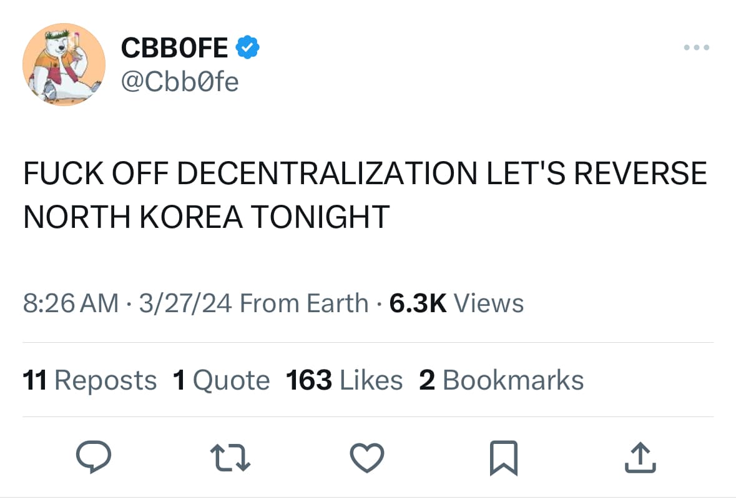Open the three-dot more options menu
Viewport: 736px width, 502px height.
pos(697,47)
